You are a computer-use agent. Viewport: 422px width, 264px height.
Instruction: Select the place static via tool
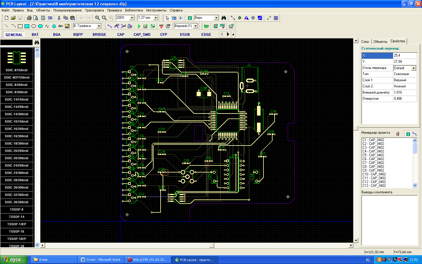240,18
